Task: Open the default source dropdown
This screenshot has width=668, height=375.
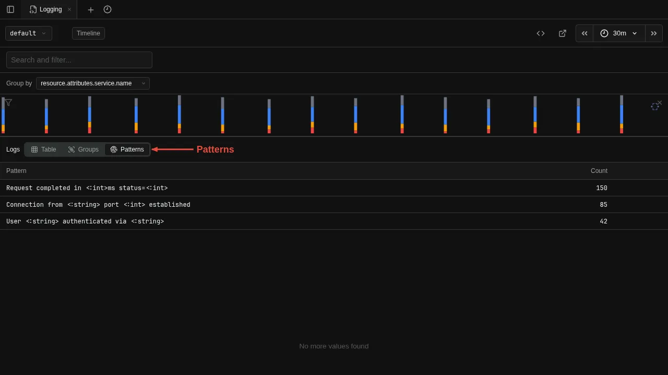Action: 29,33
